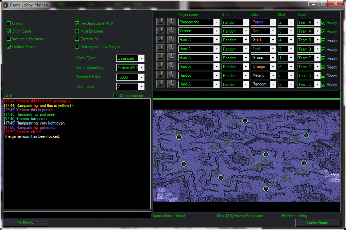Click the Frozen Wasteland map preview
Image resolution: width=346 pixels, height=230 pixels.
[246, 155]
